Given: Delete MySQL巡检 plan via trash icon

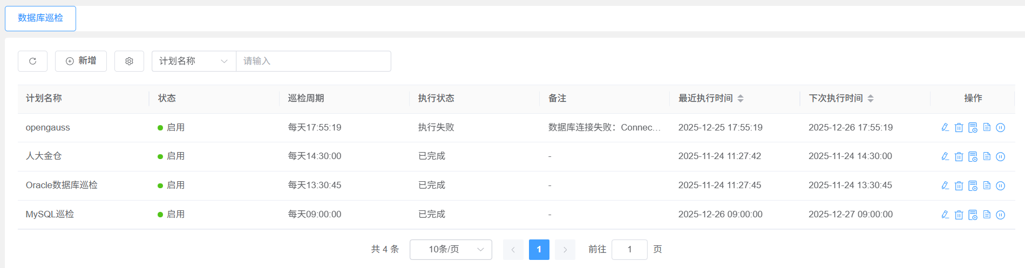Looking at the screenshot, I should [959, 215].
